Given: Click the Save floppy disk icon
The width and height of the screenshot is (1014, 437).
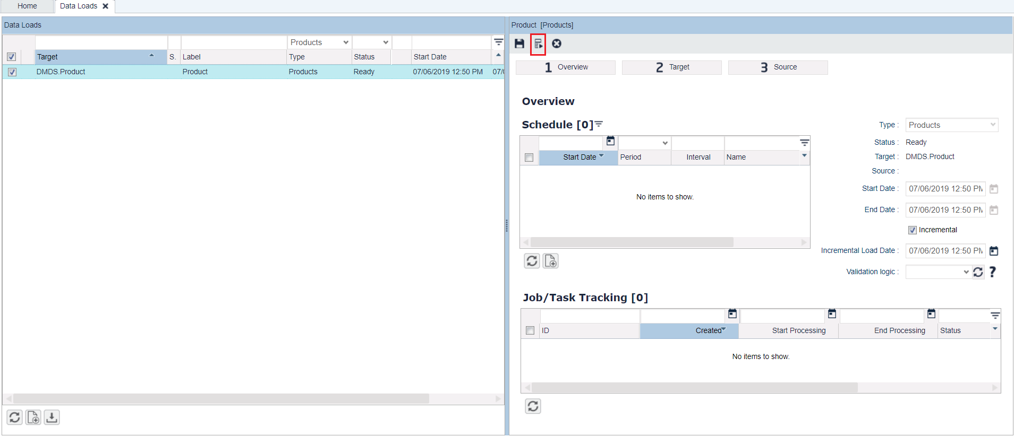Looking at the screenshot, I should pyautogui.click(x=519, y=43).
